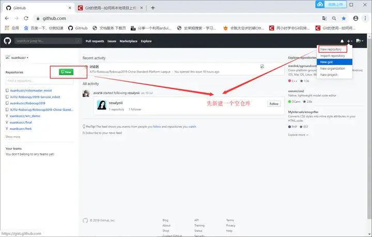Reload the page with refresh icon
This screenshot has height=237, width=372.
coord(26,18)
